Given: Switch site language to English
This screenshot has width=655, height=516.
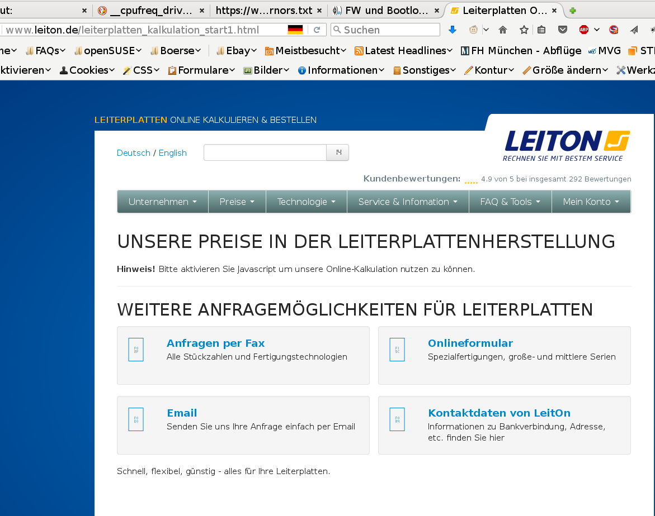Looking at the screenshot, I should 172,153.
